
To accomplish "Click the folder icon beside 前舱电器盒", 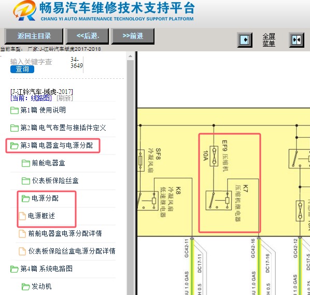I will click(x=26, y=163).
